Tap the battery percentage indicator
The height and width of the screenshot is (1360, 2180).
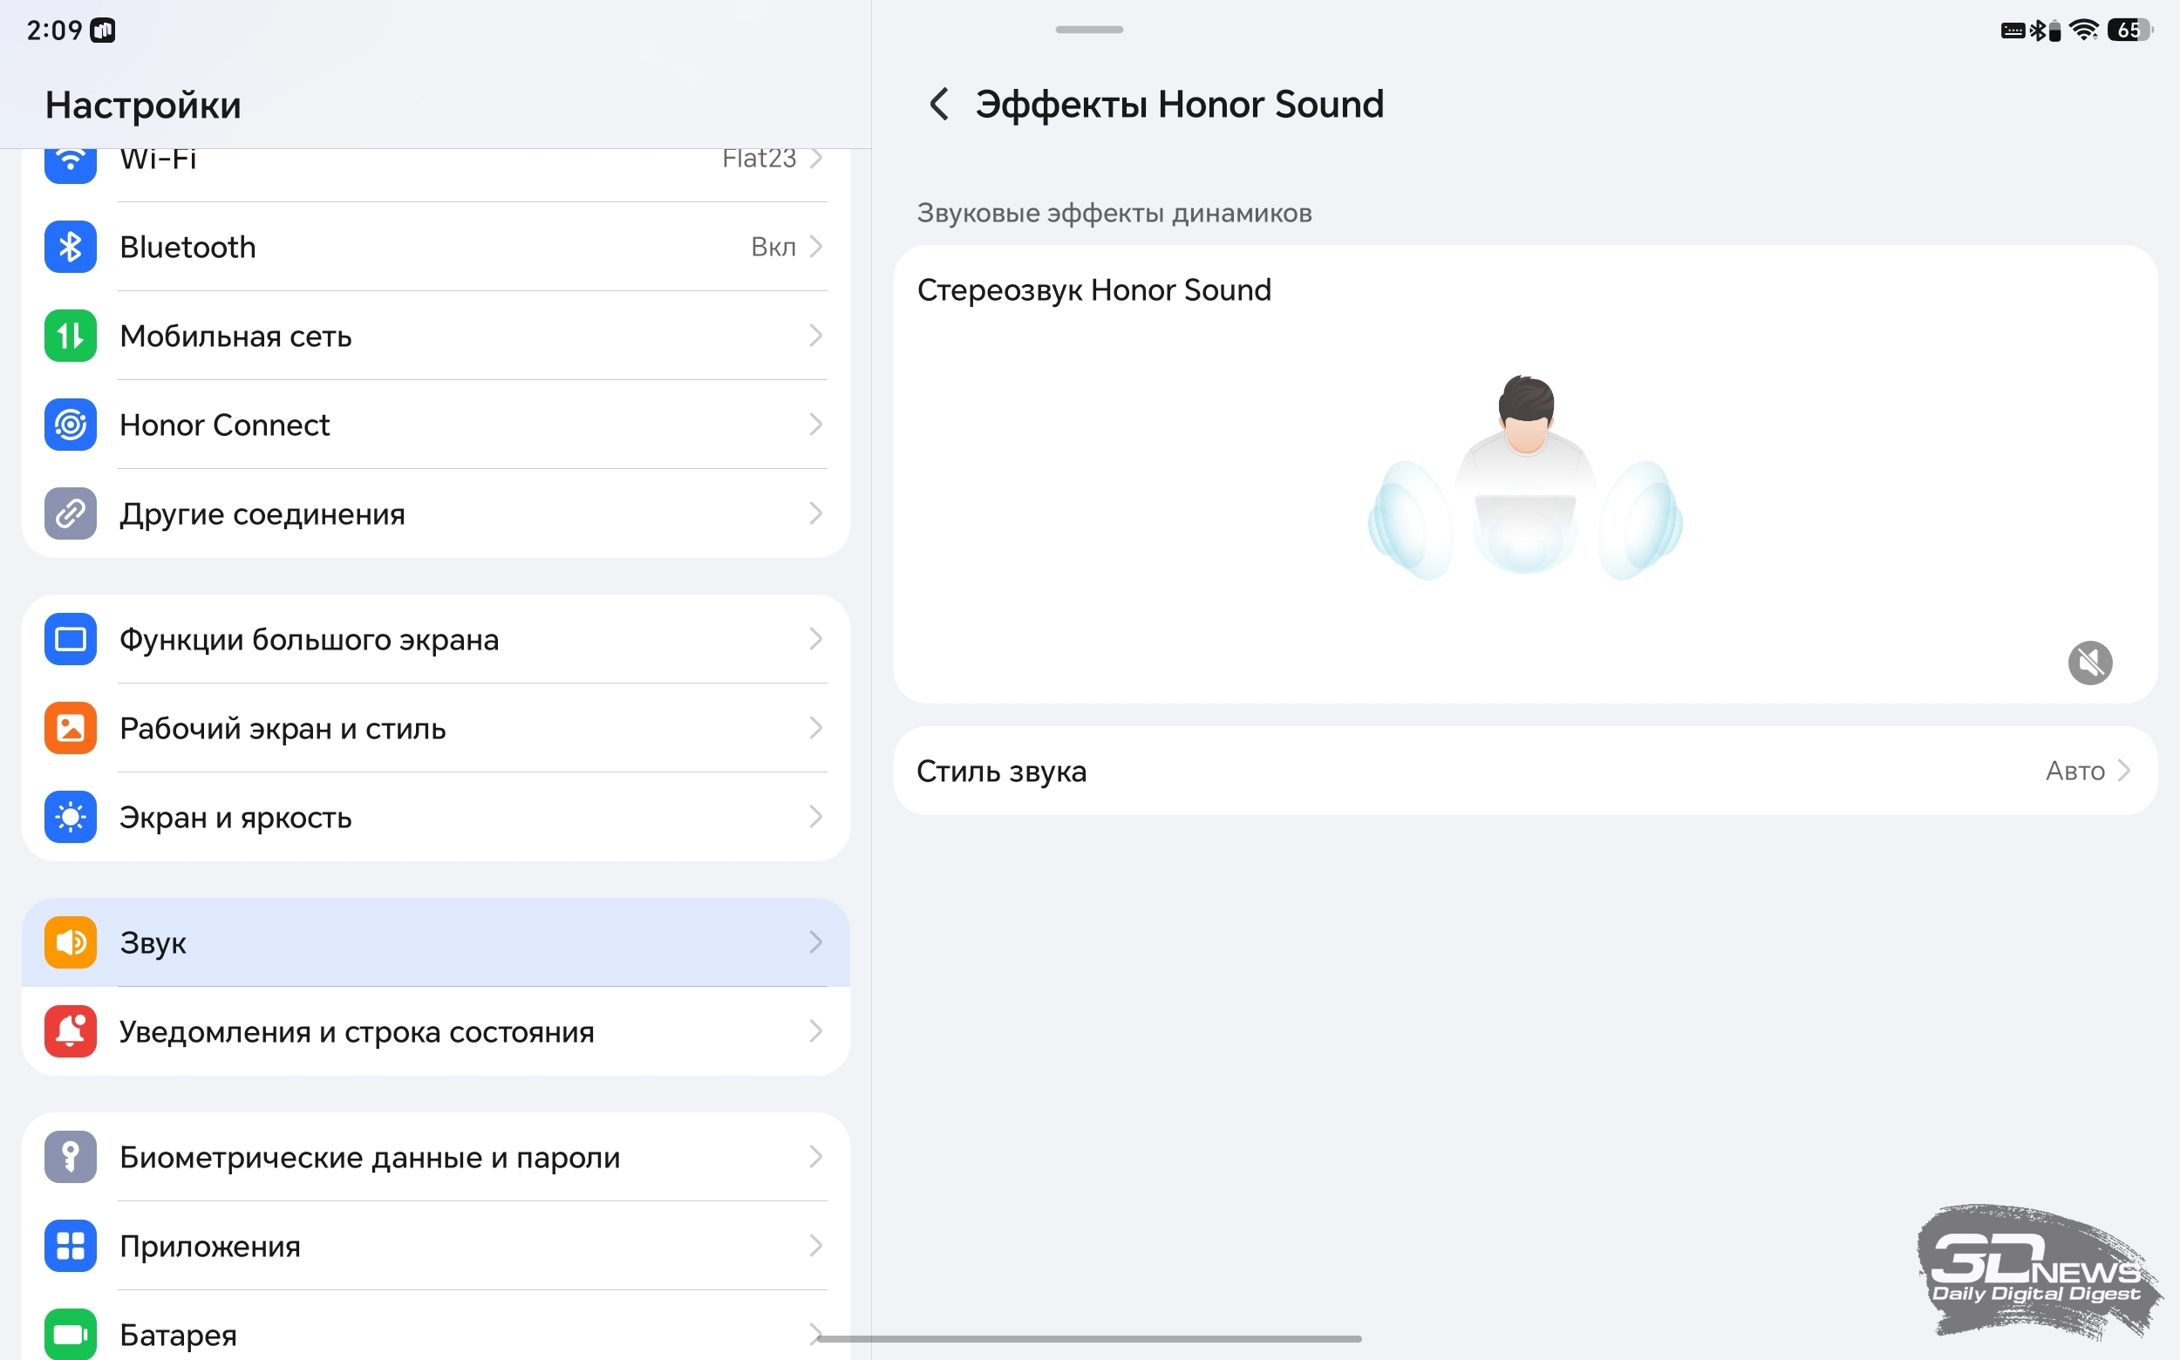point(2129,30)
